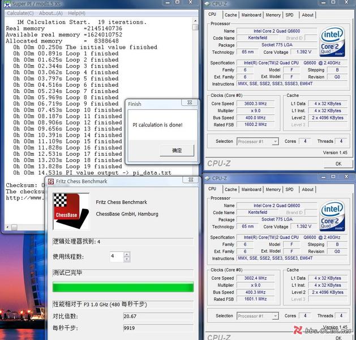The height and width of the screenshot is (340, 356).
Task: Click the 20.67 relative speed field
Action: pyautogui.click(x=158, y=316)
